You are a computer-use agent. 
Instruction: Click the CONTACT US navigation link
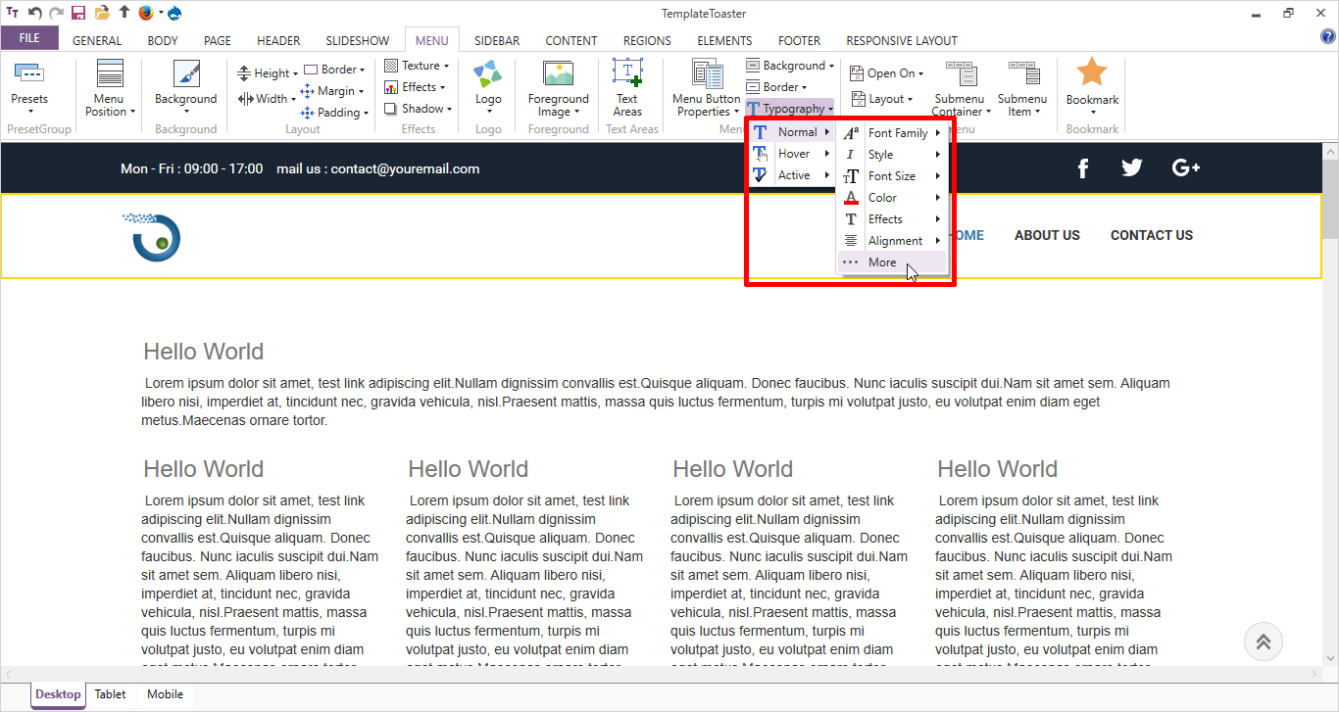pyautogui.click(x=1151, y=235)
